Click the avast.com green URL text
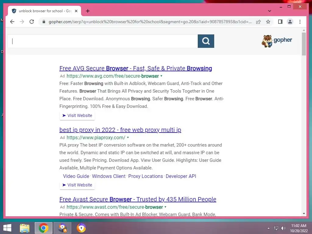This screenshot has height=234, width=312. coord(115,207)
